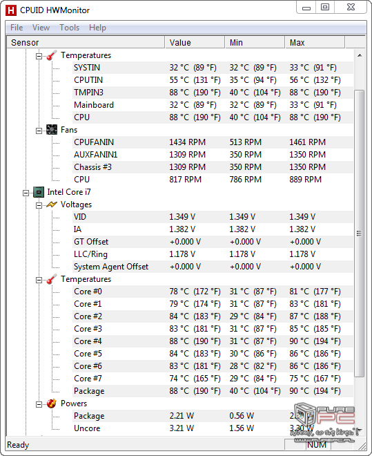Click the Voltages group label
The image size is (372, 456).
click(76, 205)
